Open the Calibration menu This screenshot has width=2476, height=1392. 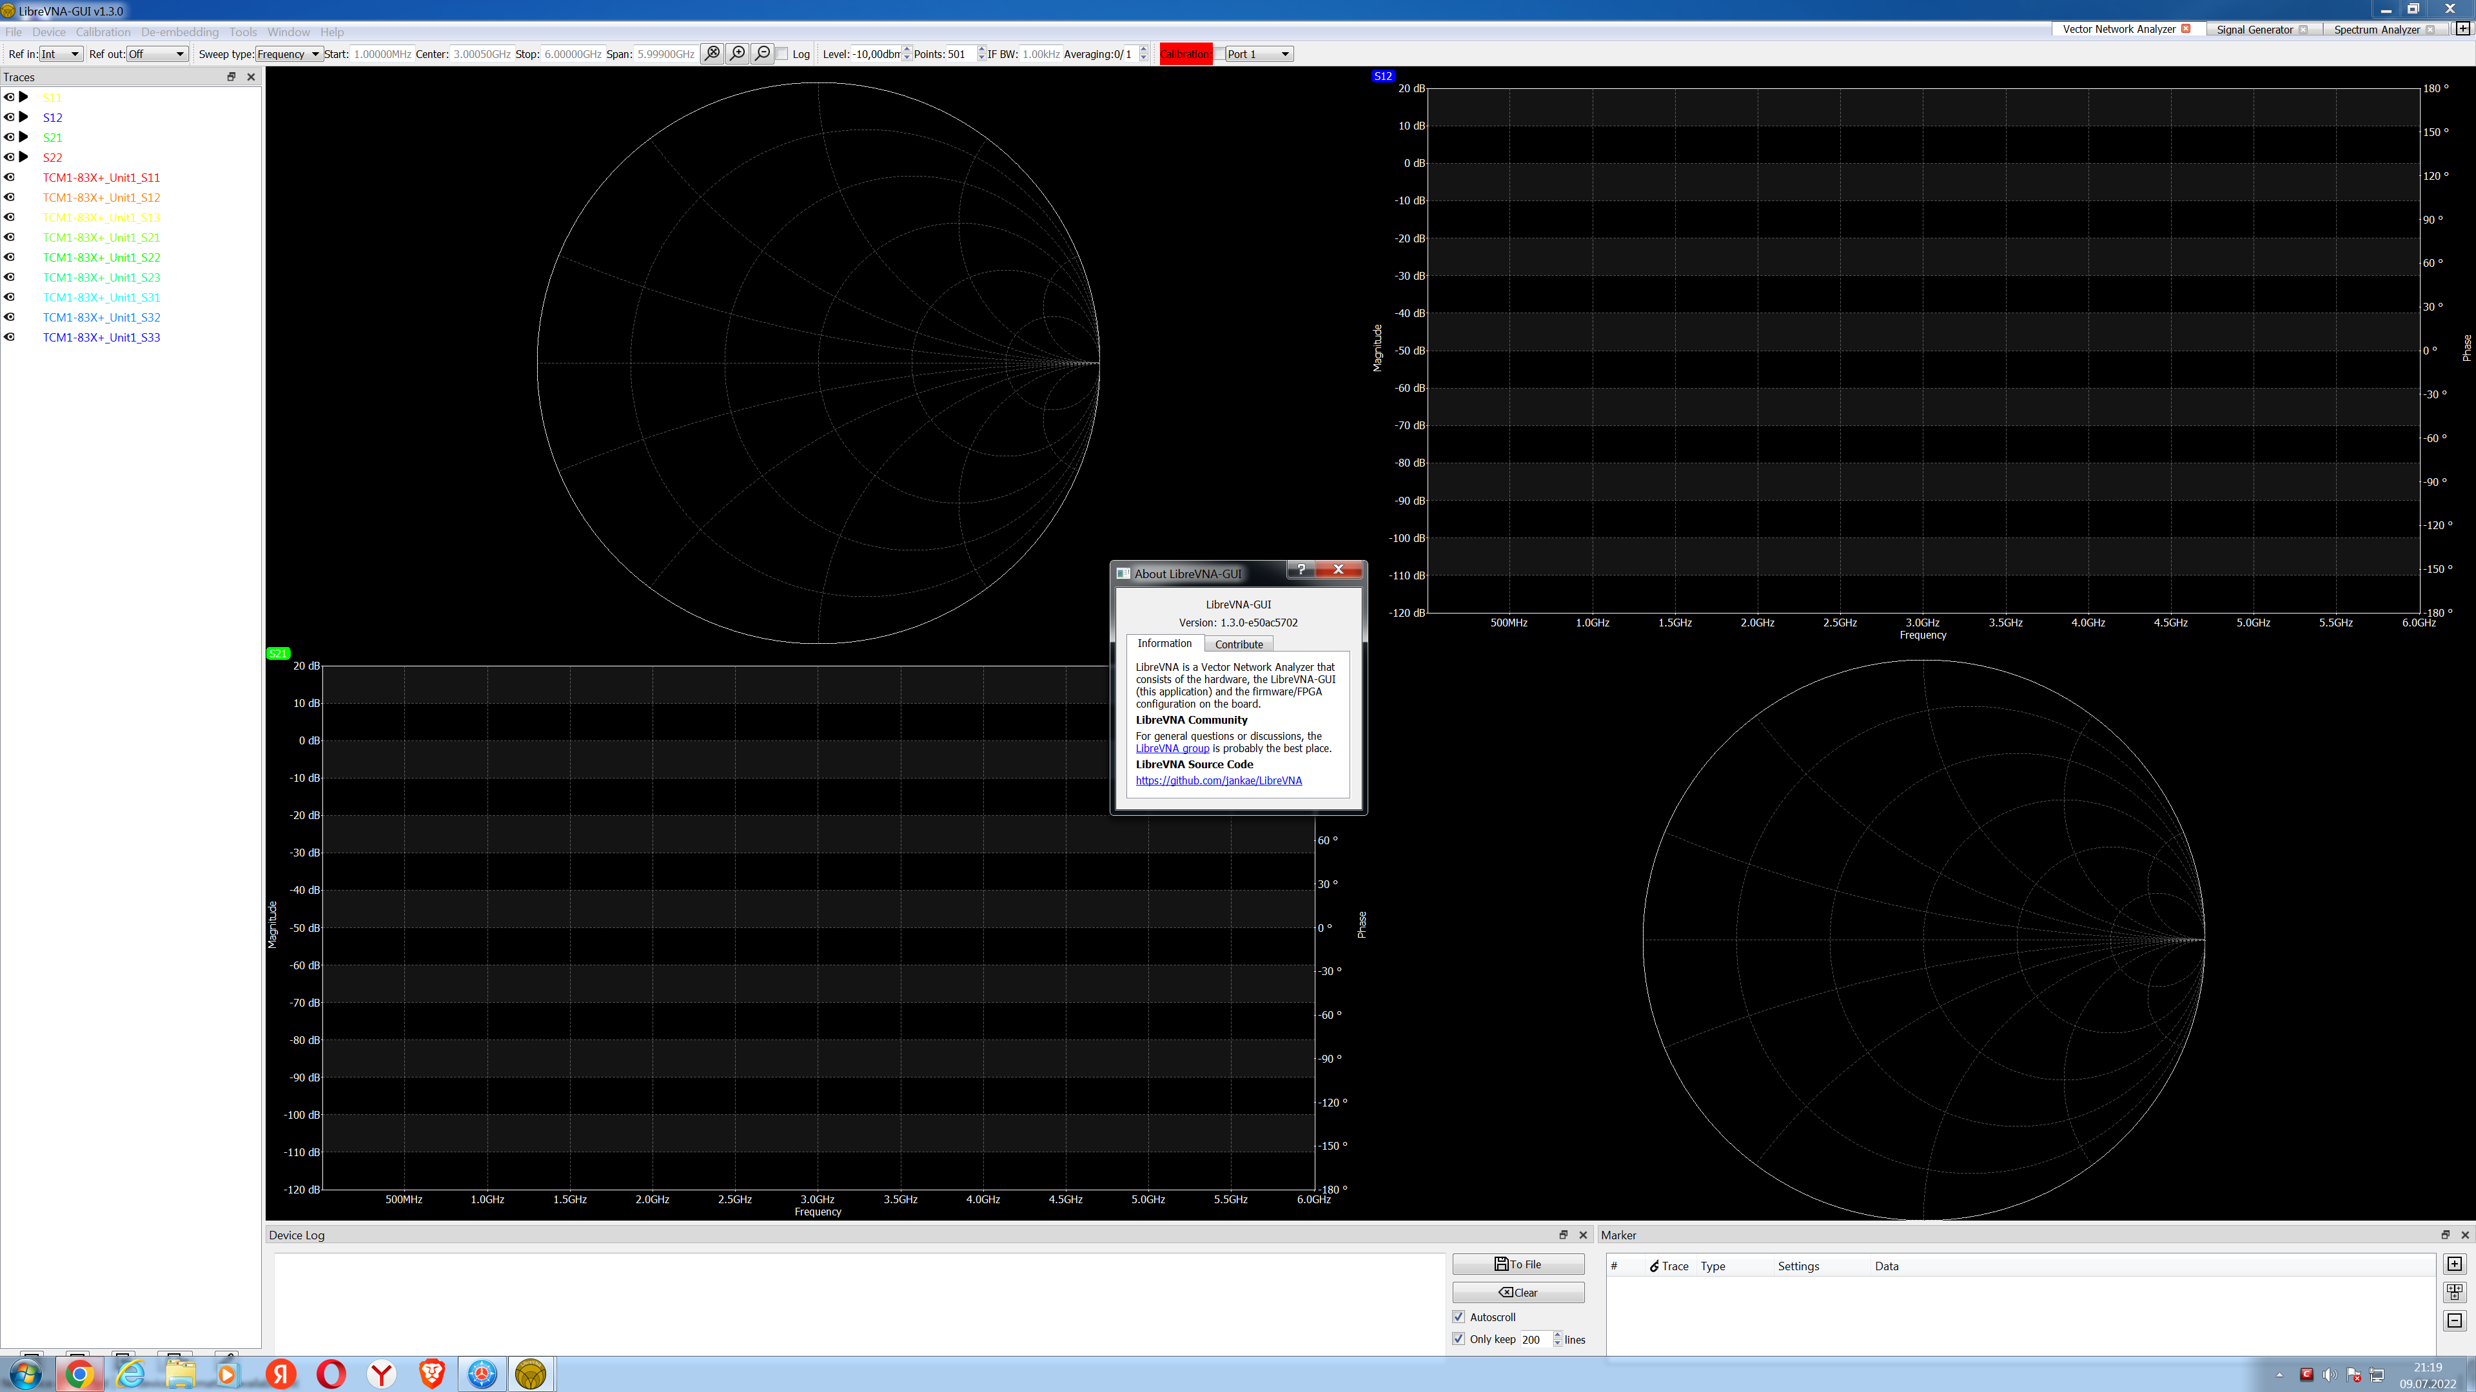pyautogui.click(x=103, y=32)
